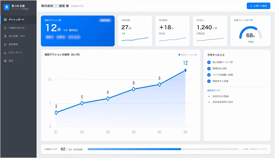The height and width of the screenshot is (158, 275).
Task: Click the 62 / 100 score value
Action: pyautogui.click(x=66, y=149)
